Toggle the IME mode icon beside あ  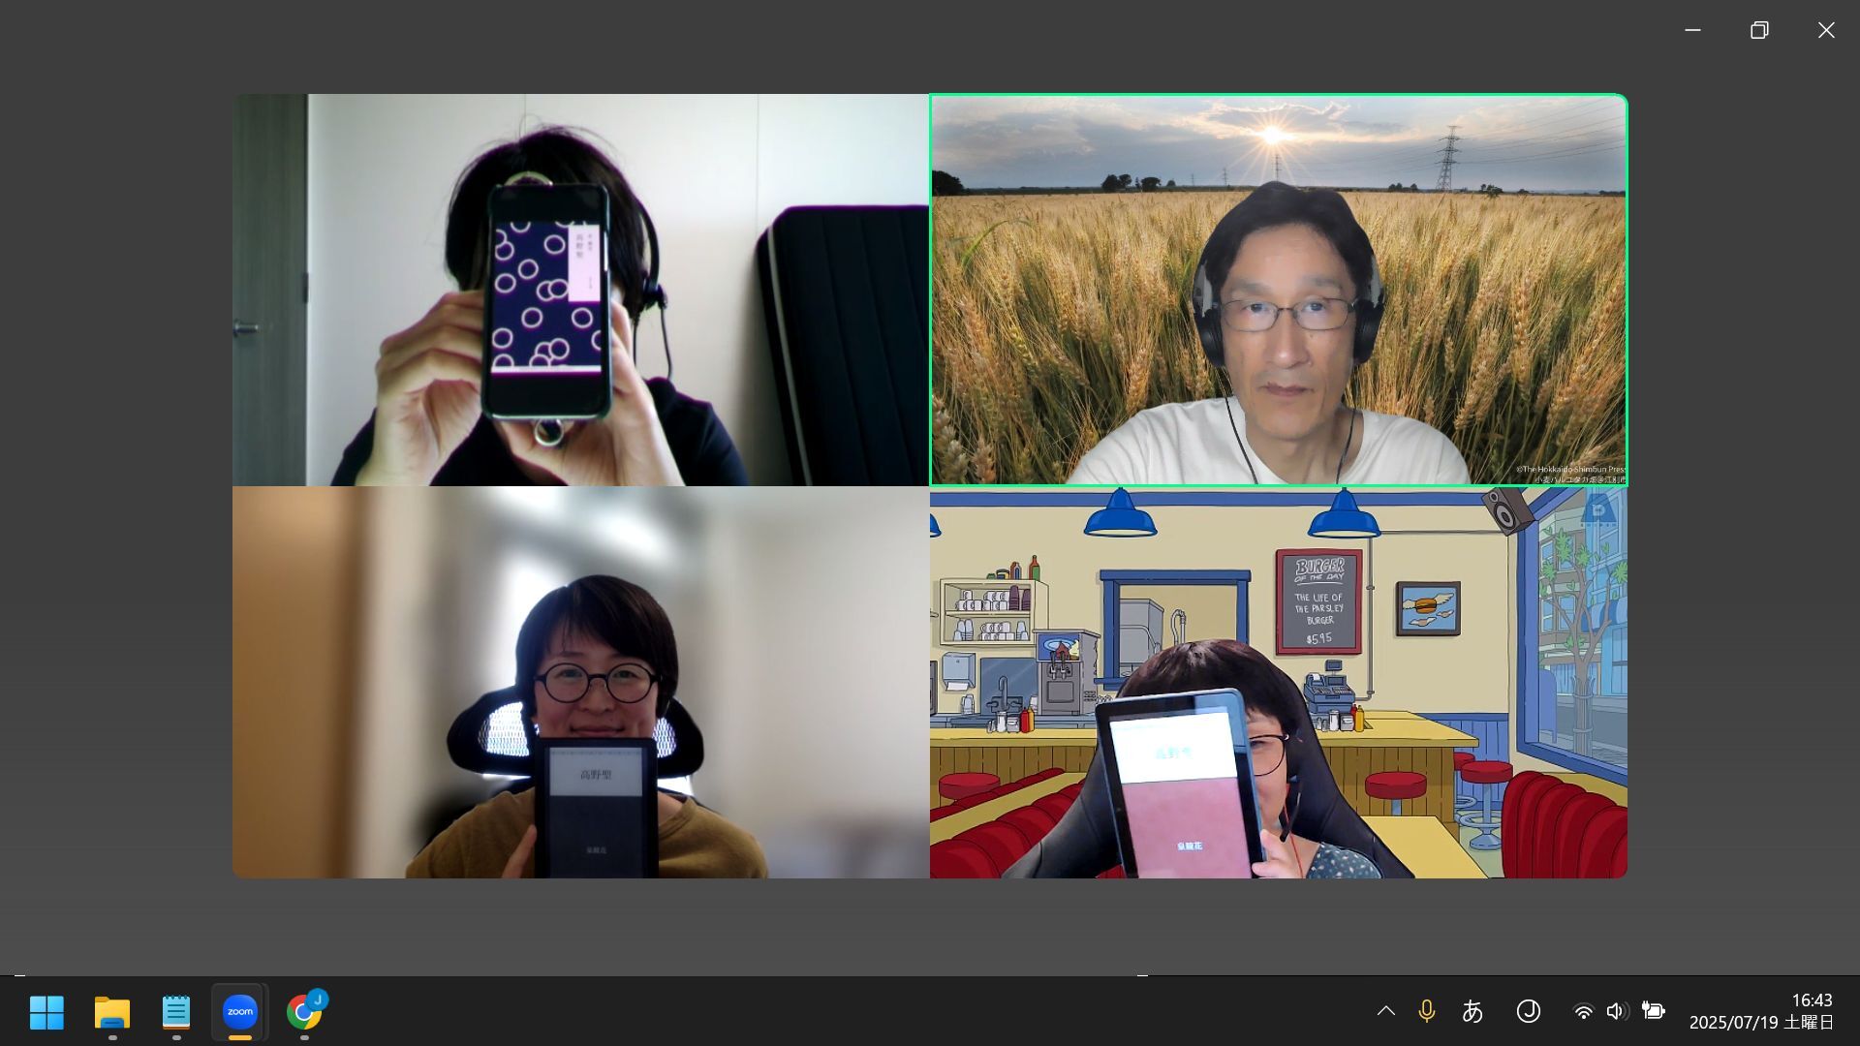1529,1011
